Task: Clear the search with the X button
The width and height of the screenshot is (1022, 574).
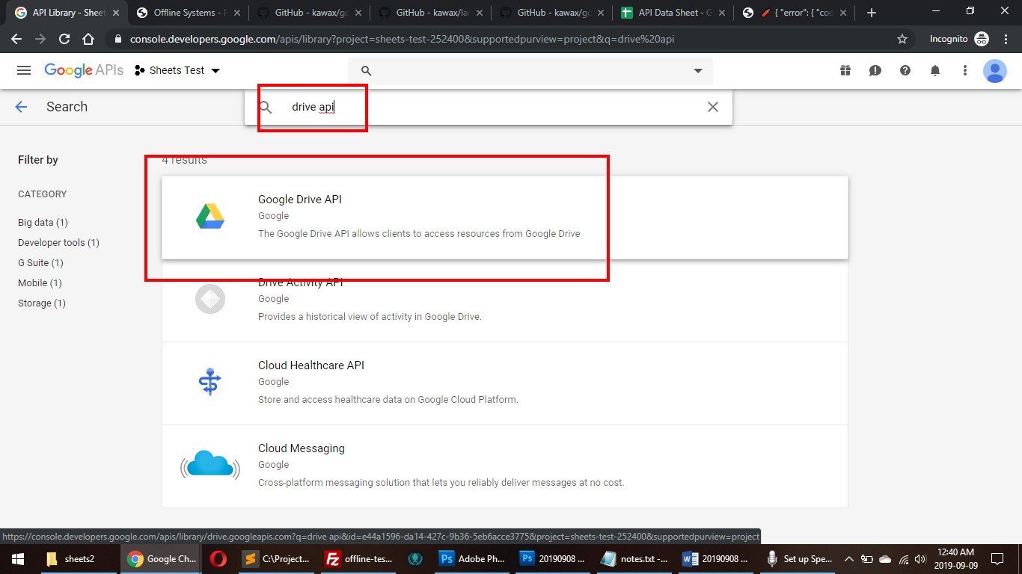Action: point(713,107)
